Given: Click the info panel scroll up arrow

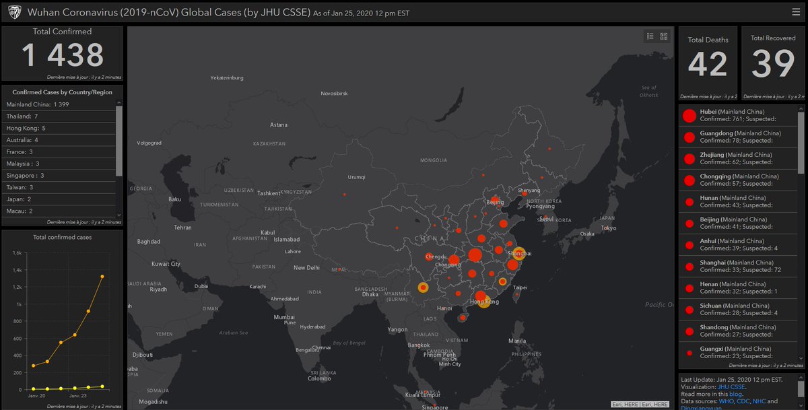Looking at the screenshot, I should (x=801, y=378).
